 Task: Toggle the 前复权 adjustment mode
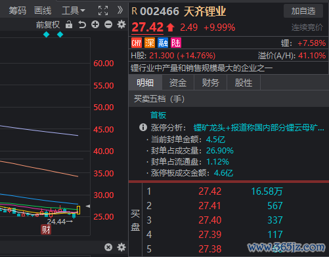click(48, 25)
